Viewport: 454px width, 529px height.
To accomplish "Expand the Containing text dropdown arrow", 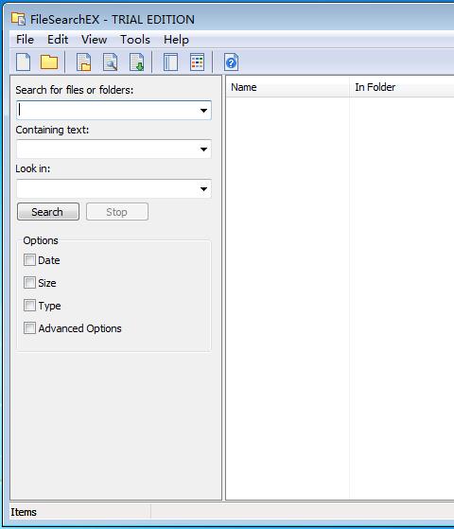I will point(203,150).
